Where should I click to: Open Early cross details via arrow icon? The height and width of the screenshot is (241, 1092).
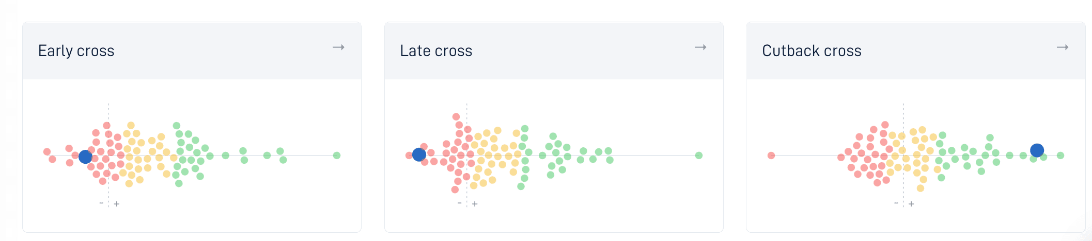click(338, 47)
